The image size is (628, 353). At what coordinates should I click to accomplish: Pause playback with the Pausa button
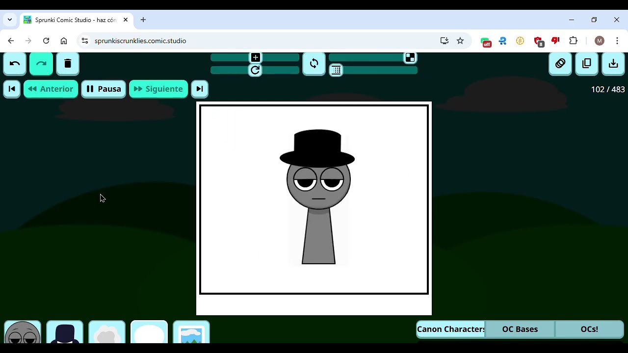coord(104,89)
